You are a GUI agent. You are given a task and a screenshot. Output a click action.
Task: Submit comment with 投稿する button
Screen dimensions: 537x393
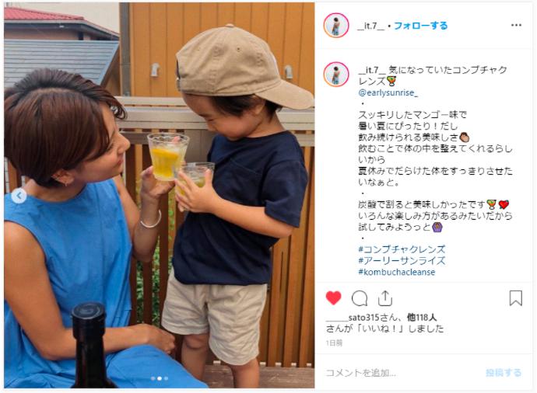pos(504,373)
